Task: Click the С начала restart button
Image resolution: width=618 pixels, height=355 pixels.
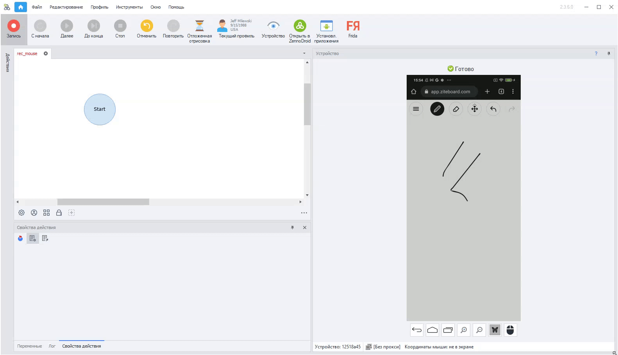Action: coord(40,29)
